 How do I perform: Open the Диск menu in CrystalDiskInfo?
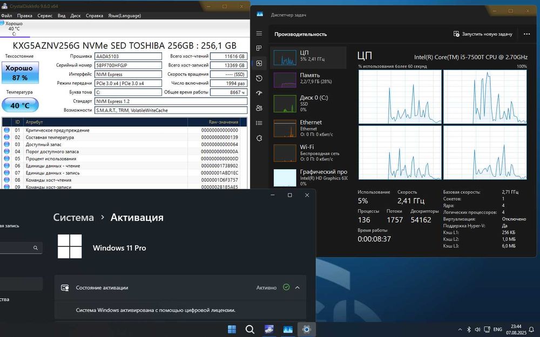click(x=76, y=16)
